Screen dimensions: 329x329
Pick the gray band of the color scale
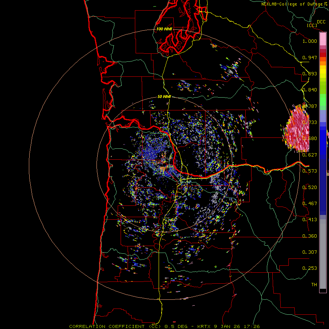tap(323, 254)
